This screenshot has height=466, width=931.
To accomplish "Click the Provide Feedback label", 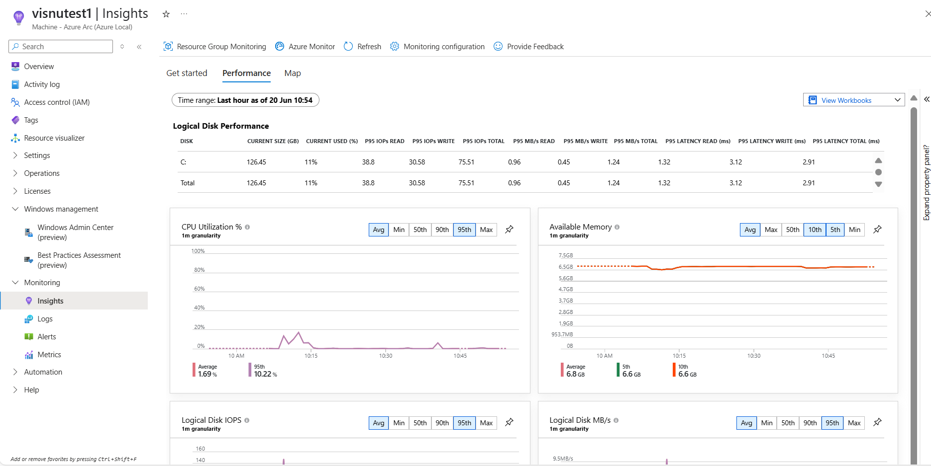I will 535,47.
